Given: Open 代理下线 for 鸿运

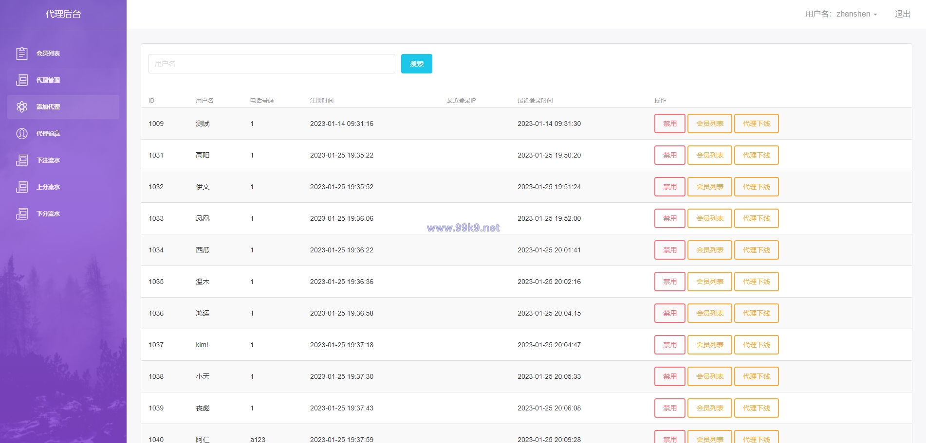Looking at the screenshot, I should click(x=757, y=313).
